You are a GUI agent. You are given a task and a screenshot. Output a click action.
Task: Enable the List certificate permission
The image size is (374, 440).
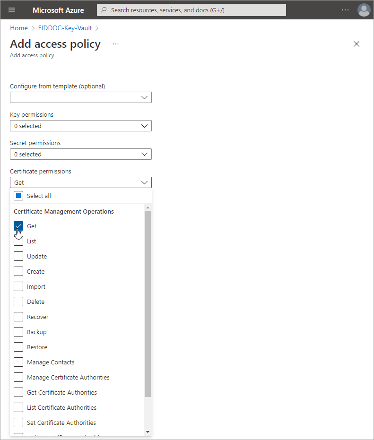[x=18, y=242]
